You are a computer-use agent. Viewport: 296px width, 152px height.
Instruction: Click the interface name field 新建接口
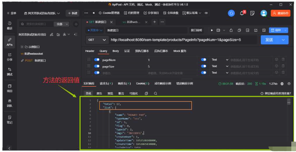tap(146, 30)
